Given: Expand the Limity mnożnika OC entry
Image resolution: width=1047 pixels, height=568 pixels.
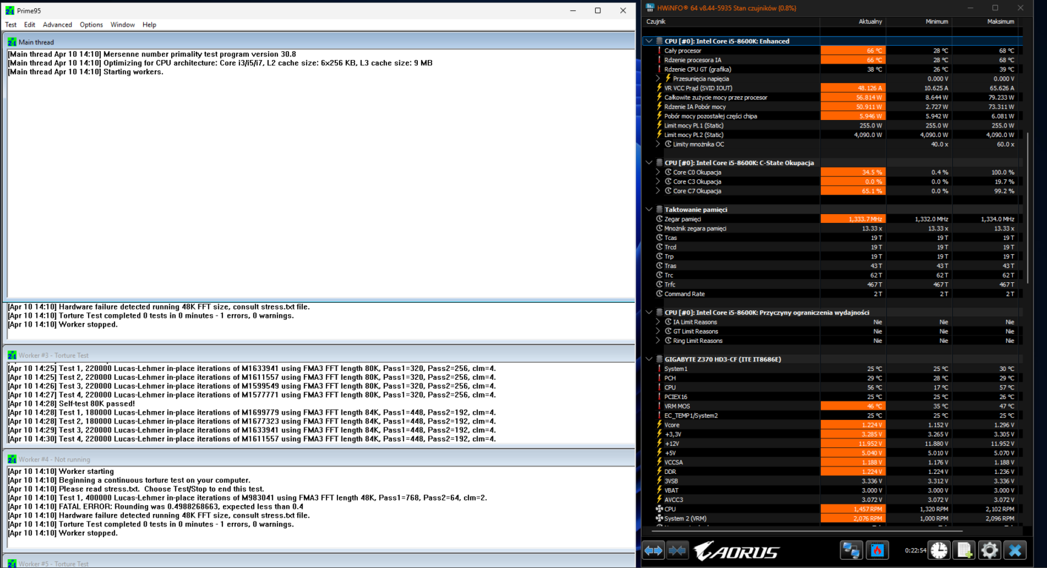Looking at the screenshot, I should point(658,144).
